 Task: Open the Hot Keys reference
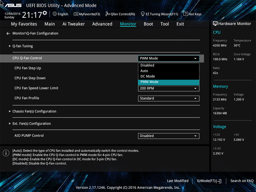pyautogui.click(x=192, y=14)
